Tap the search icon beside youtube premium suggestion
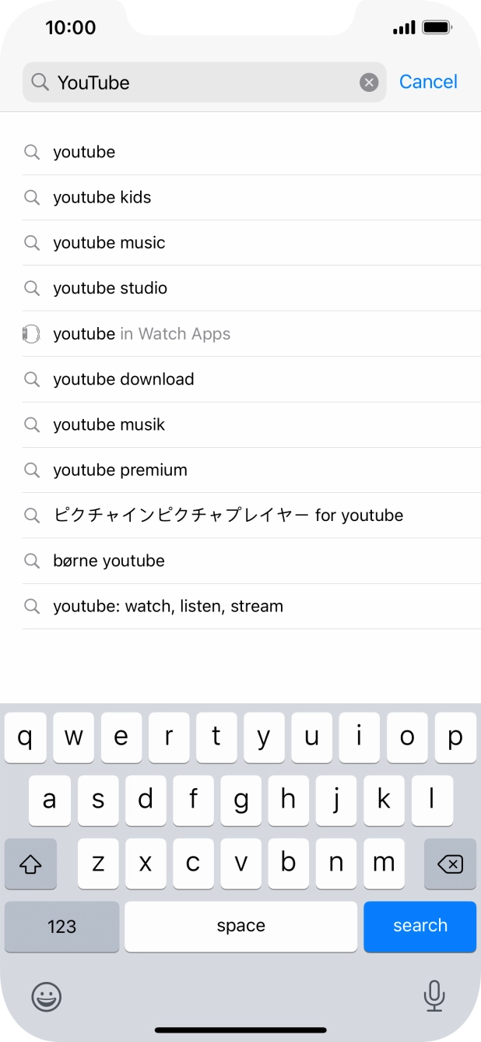The image size is (481, 1042). [x=32, y=470]
